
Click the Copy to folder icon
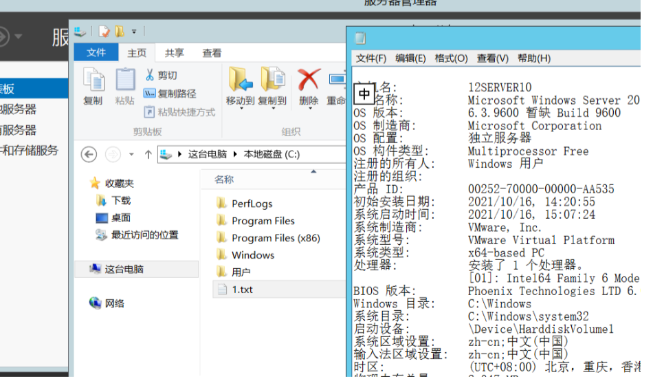coord(272,79)
